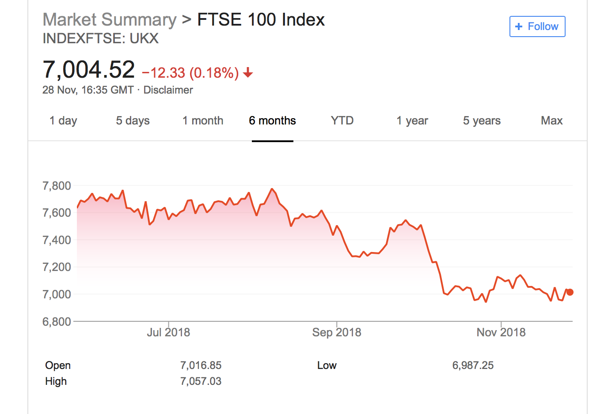
Task: Click the plus icon in Follow button
Action: [x=519, y=26]
